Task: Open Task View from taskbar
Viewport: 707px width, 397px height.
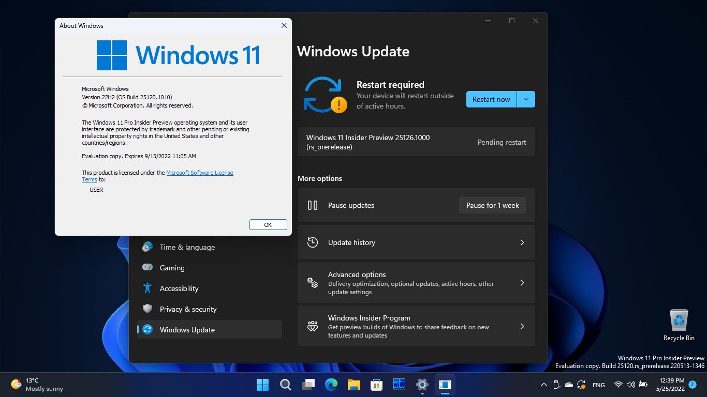Action: 308,385
